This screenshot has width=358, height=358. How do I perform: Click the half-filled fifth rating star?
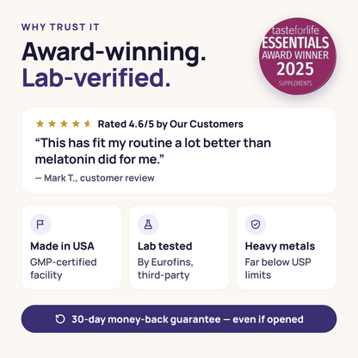pyautogui.click(x=88, y=124)
